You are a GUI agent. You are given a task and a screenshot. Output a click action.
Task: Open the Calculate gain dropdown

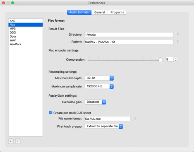coord(95,102)
